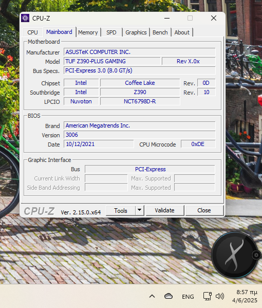This screenshot has width=262, height=308.
Task: Click the Close button at bottom
Action: (x=204, y=210)
